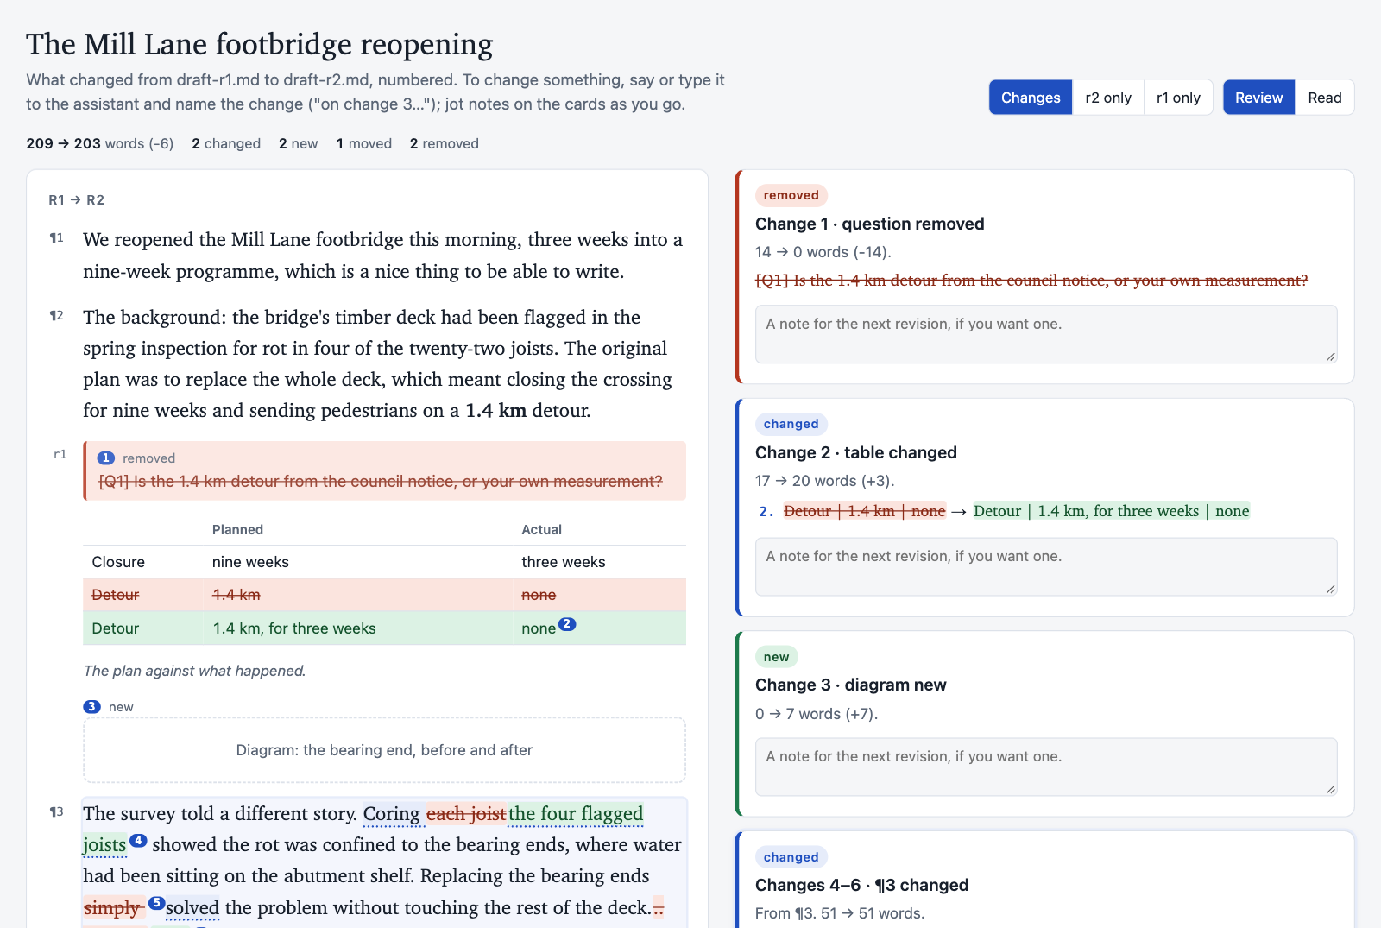Activate Review mode
1381x928 pixels.
(x=1258, y=98)
